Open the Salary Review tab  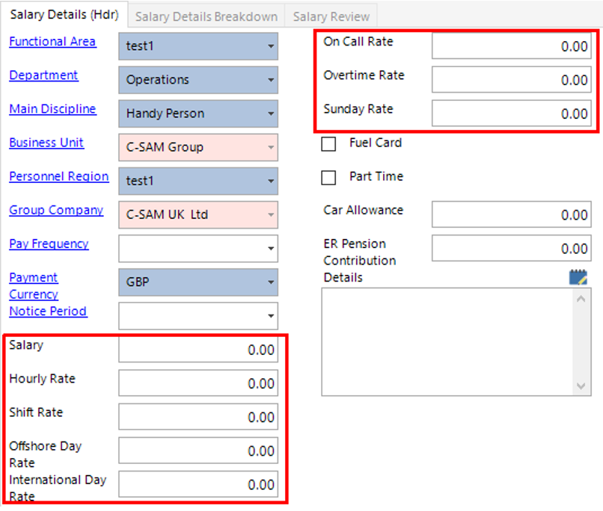(x=330, y=16)
